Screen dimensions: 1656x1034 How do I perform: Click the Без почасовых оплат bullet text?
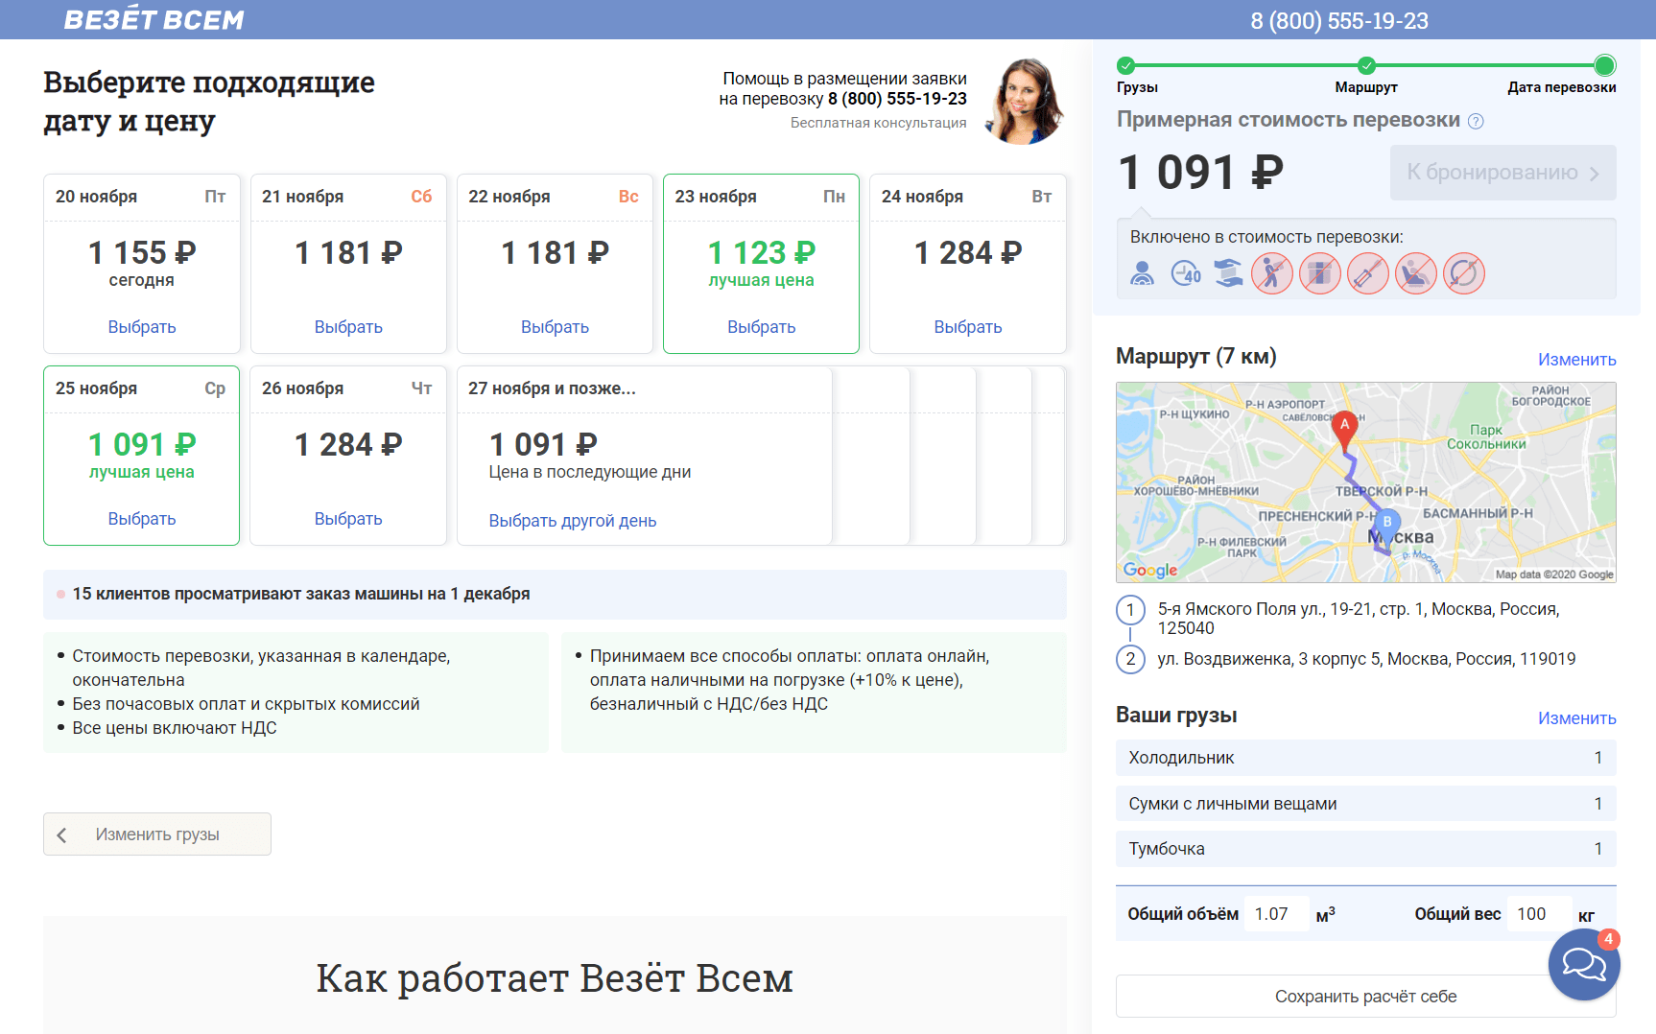click(x=246, y=704)
